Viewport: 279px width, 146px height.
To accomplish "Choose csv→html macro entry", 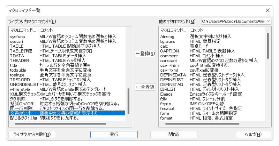I will tap(169, 65).
